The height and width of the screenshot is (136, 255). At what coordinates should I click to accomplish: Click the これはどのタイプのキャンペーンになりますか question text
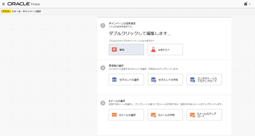131,41
